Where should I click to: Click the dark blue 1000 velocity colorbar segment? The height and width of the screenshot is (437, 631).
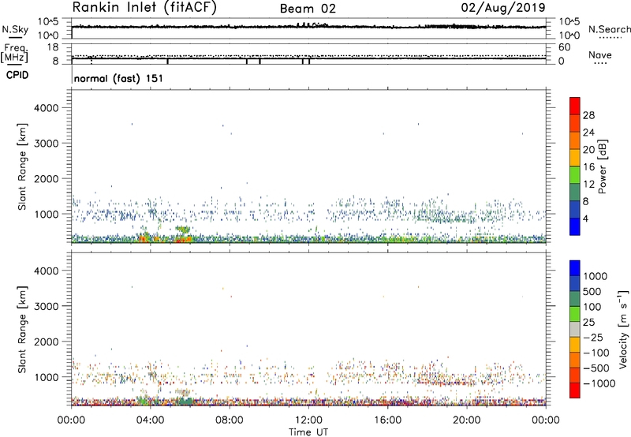click(575, 268)
